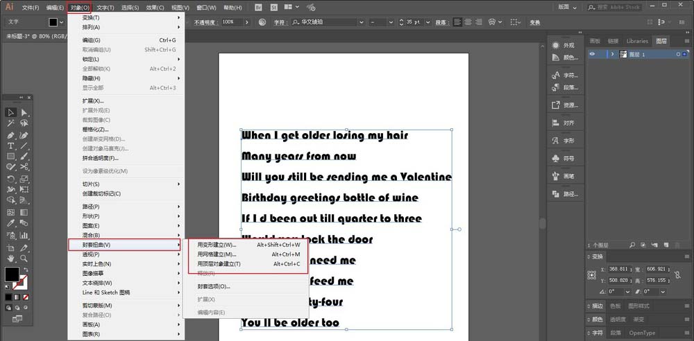The image size is (694, 341).
Task: Select the Type tool
Action: click(11, 146)
